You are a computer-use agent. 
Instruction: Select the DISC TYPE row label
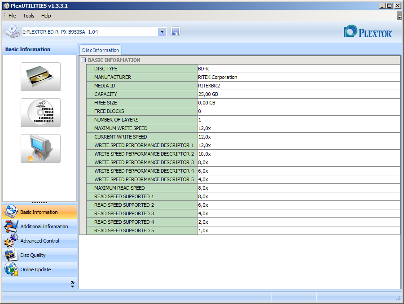(x=142, y=69)
